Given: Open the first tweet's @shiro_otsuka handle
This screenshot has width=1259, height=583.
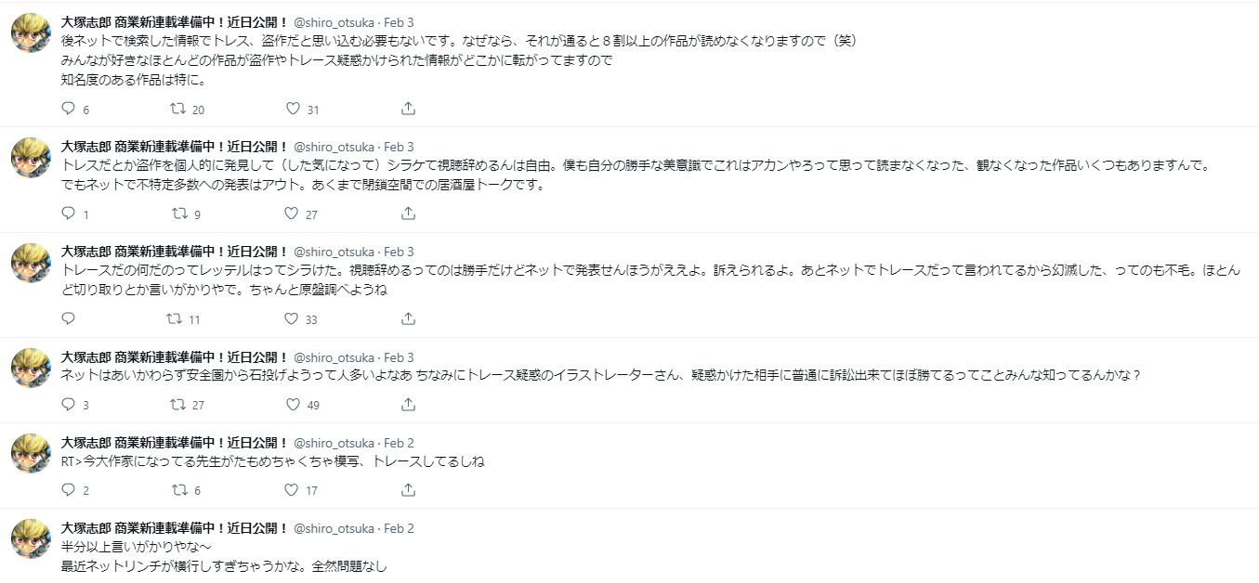Looking at the screenshot, I should pyautogui.click(x=335, y=22).
